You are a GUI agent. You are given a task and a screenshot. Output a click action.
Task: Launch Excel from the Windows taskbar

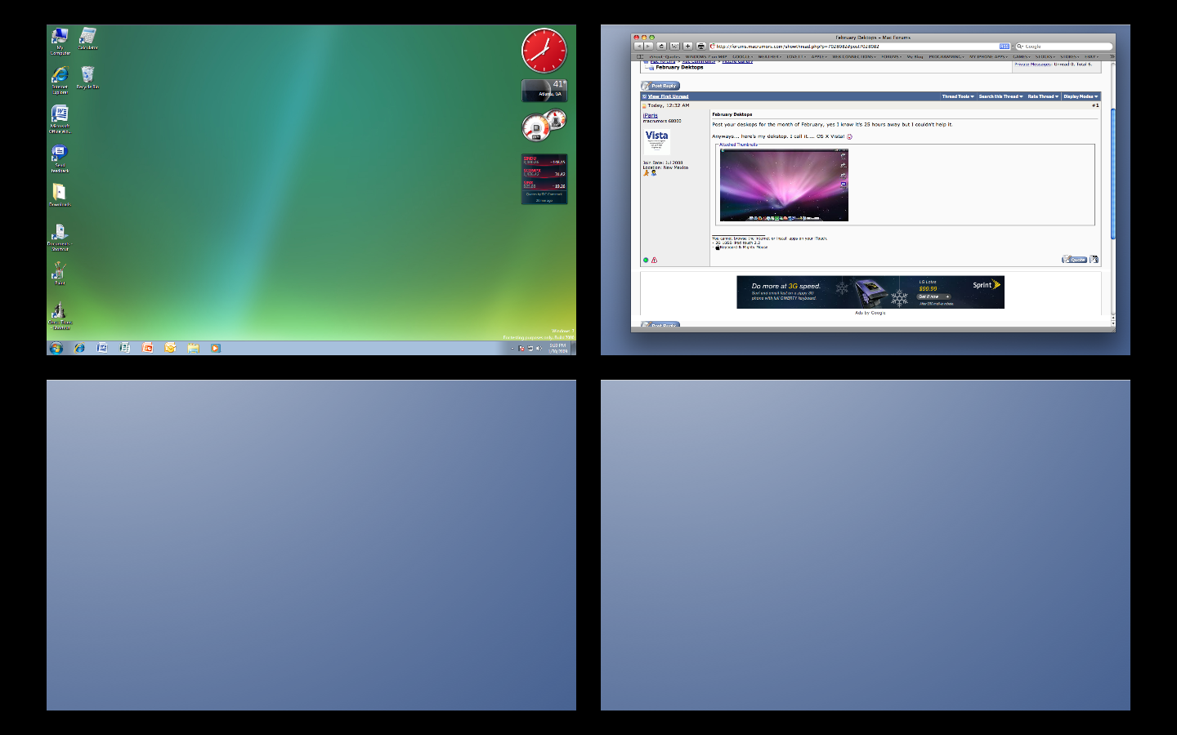pos(125,348)
